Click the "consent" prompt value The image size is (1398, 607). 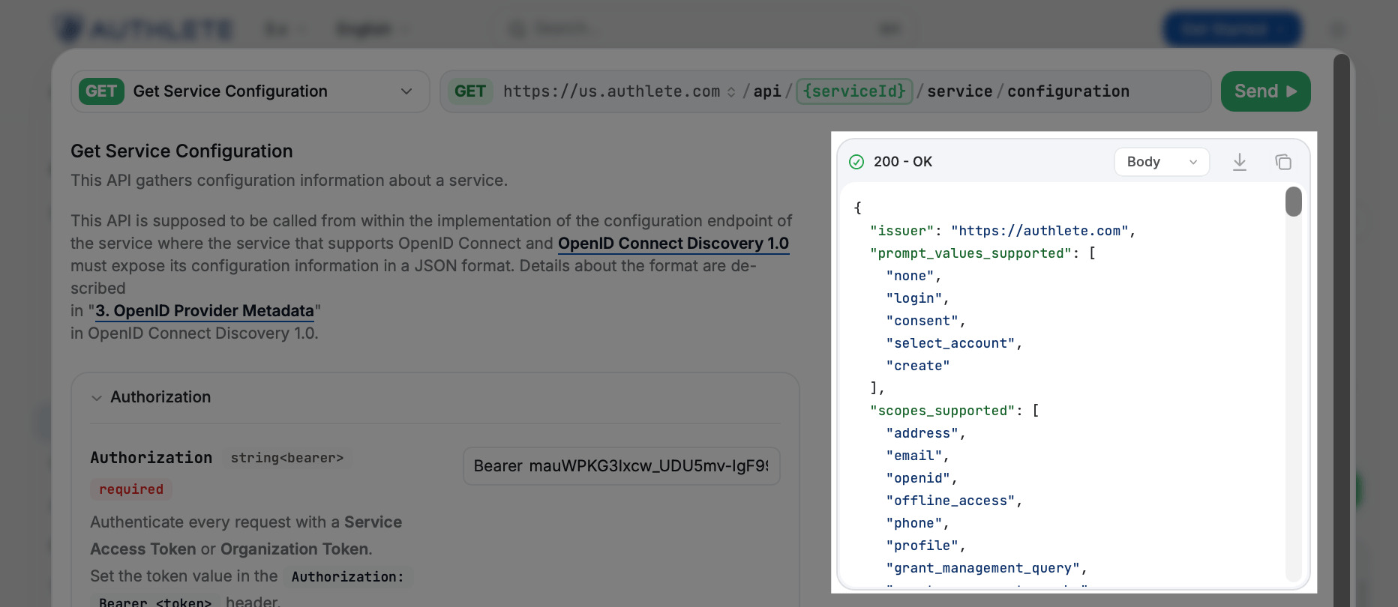(922, 321)
